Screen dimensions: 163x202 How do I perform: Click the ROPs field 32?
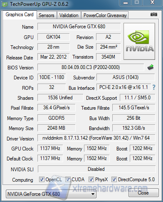[52, 87]
